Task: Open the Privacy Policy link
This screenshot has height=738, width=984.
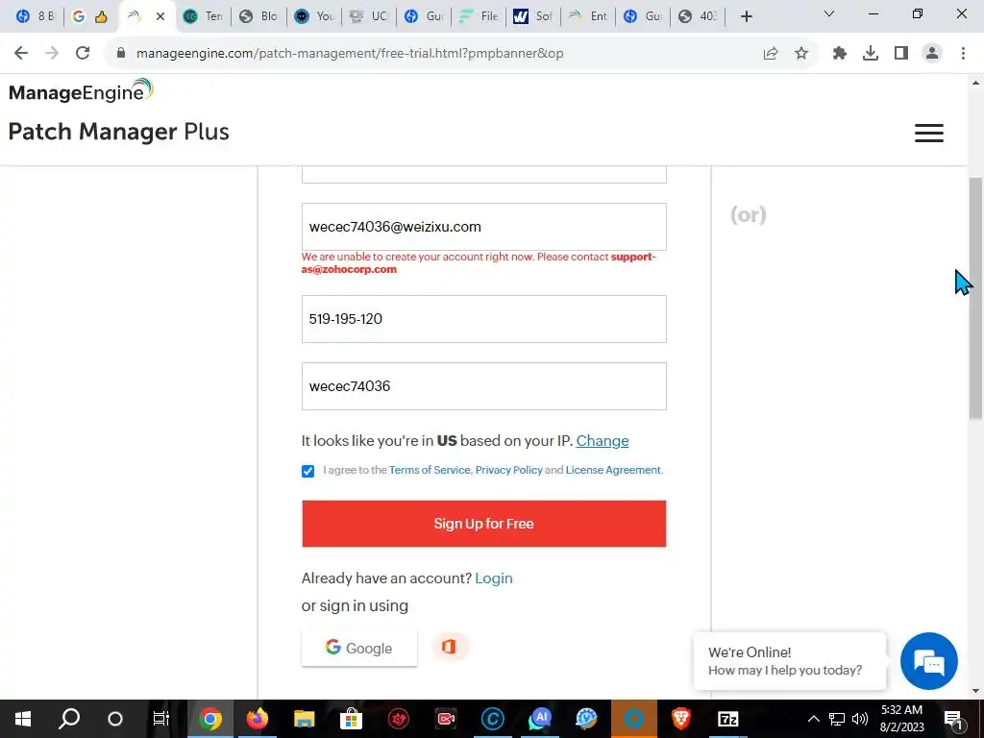Action: [x=509, y=470]
